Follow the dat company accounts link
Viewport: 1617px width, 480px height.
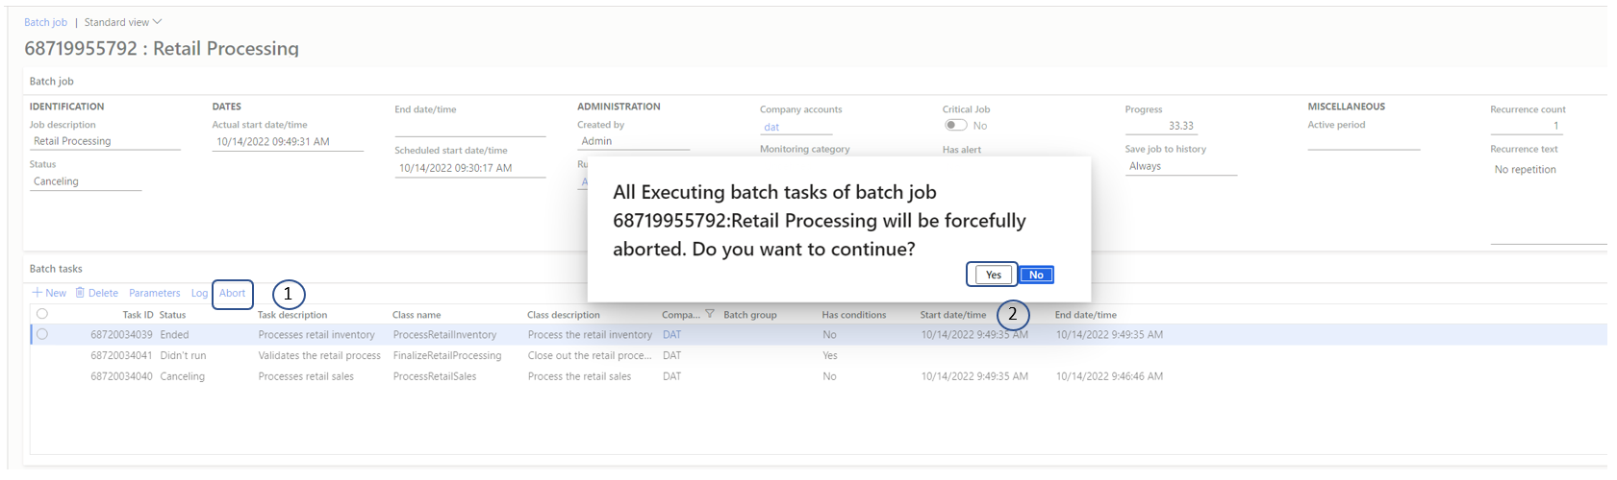(x=771, y=127)
